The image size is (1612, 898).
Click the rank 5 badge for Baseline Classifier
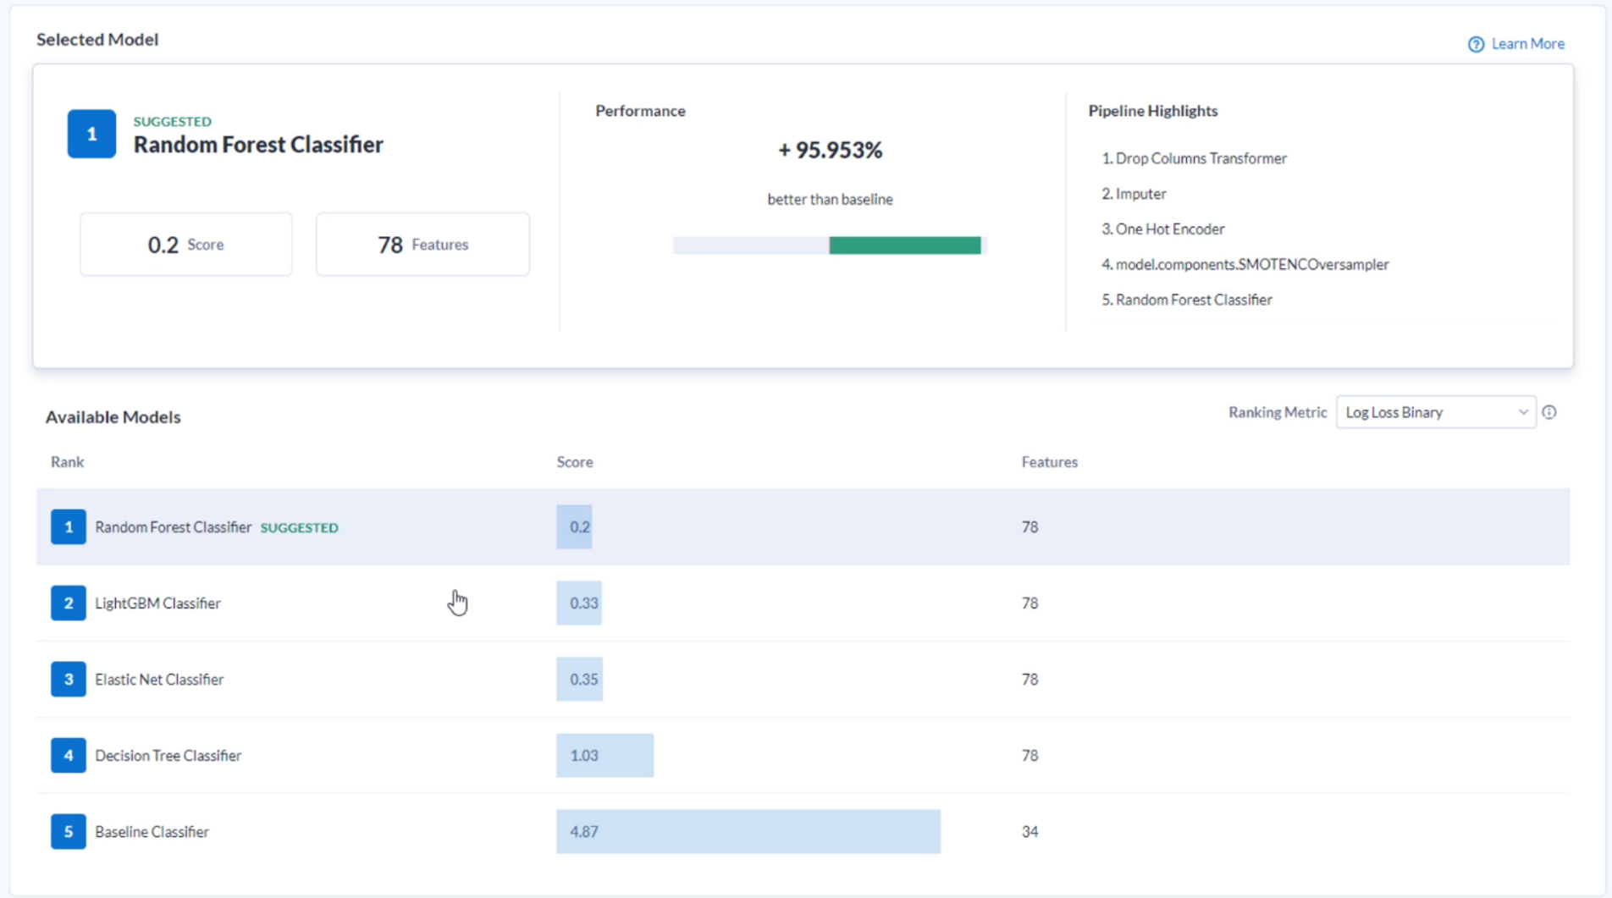tap(69, 831)
